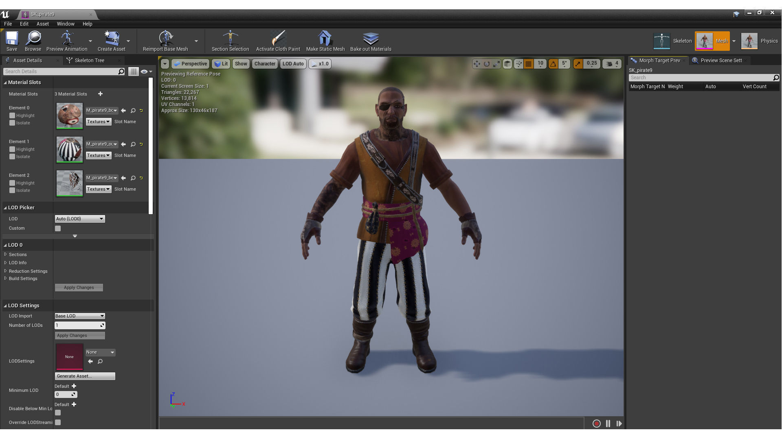Open the LOD Import Base LOD dropdown
This screenshot has width=782, height=439.
pos(80,316)
